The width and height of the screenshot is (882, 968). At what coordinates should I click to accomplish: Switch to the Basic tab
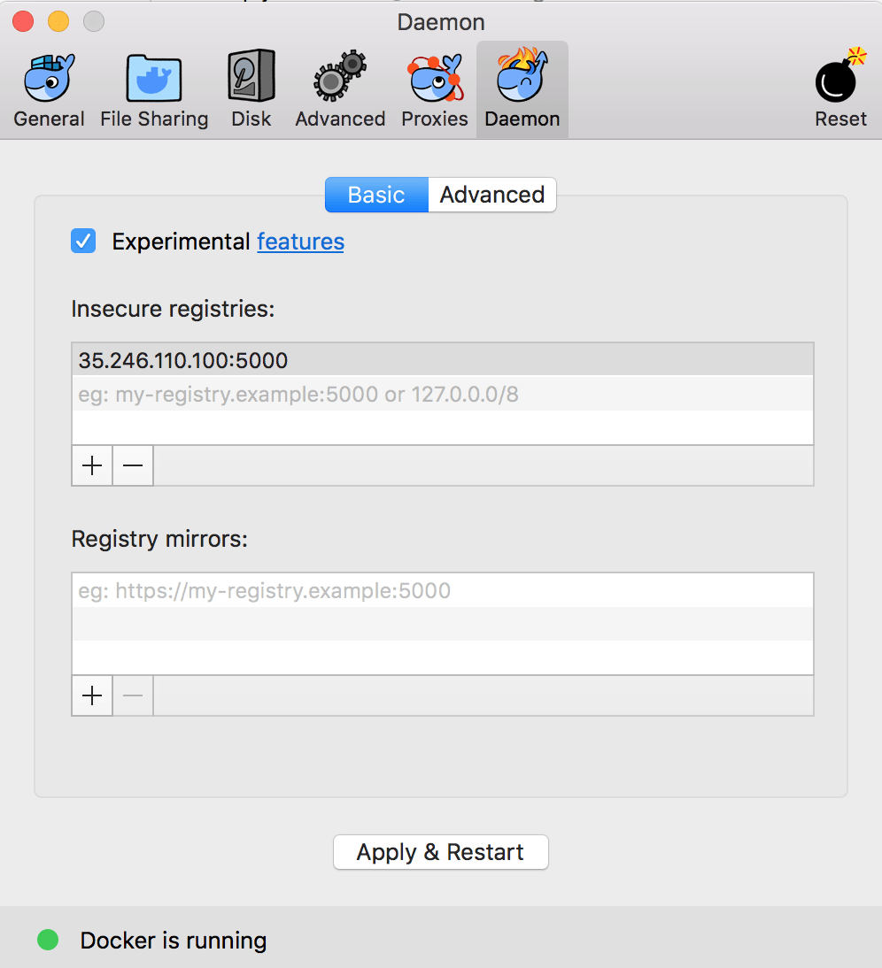376,195
